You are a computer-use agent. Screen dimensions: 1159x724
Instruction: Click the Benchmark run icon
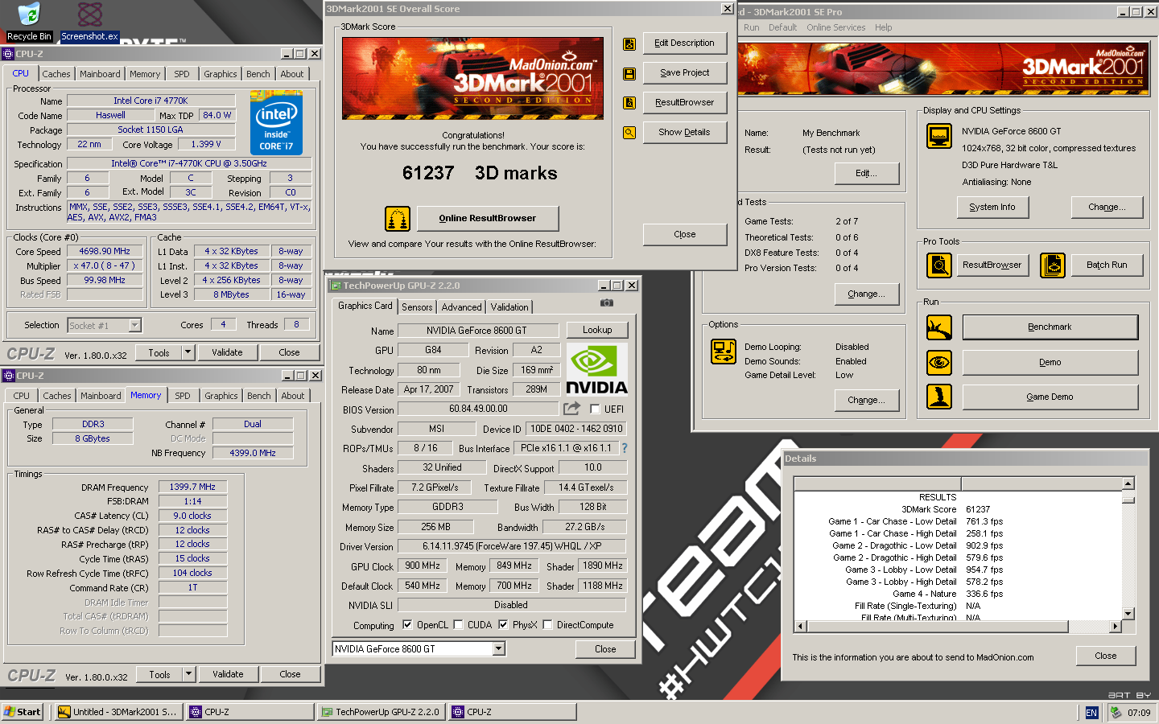tap(938, 327)
